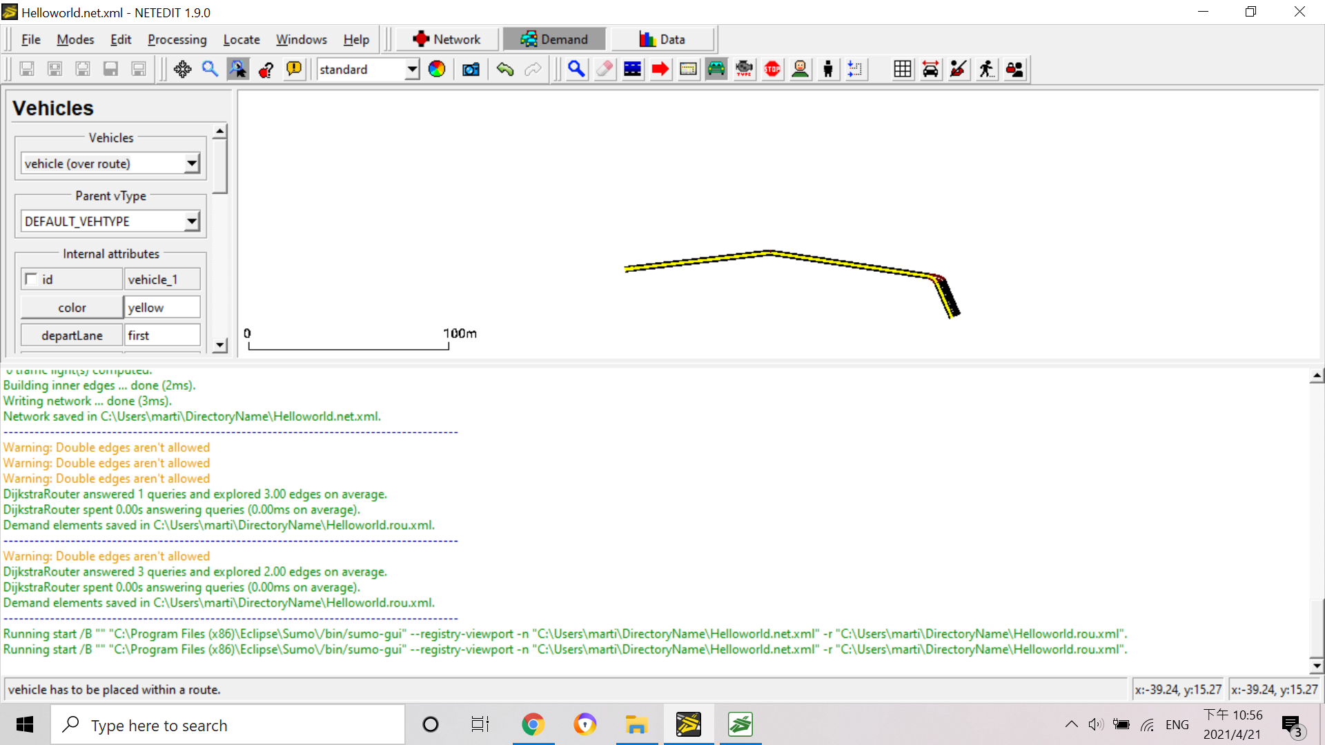Select the inspect mode magnifier icon

576,69
